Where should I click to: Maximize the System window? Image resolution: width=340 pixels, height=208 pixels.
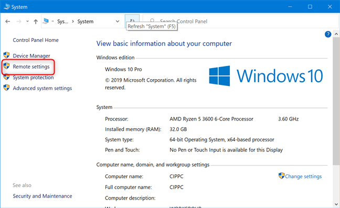point(310,7)
